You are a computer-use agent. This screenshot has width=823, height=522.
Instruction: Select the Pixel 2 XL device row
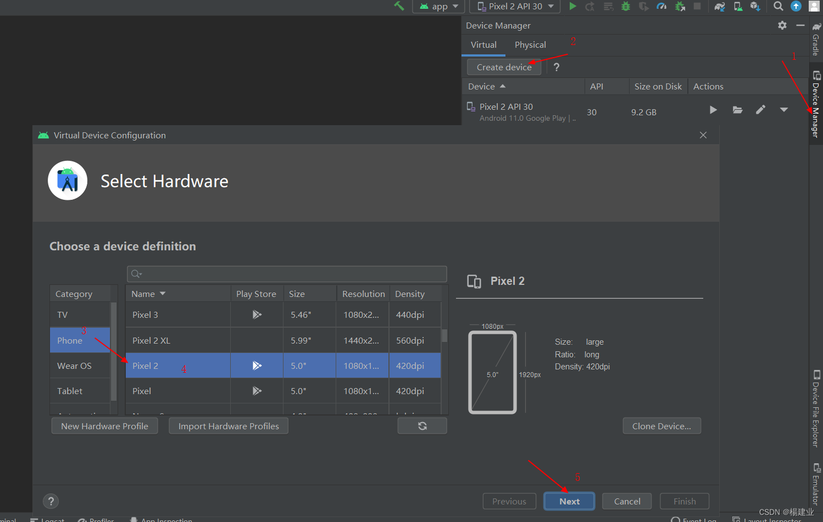pos(283,340)
